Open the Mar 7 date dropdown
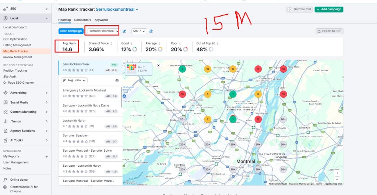This screenshot has width=377, height=195. [x=139, y=31]
